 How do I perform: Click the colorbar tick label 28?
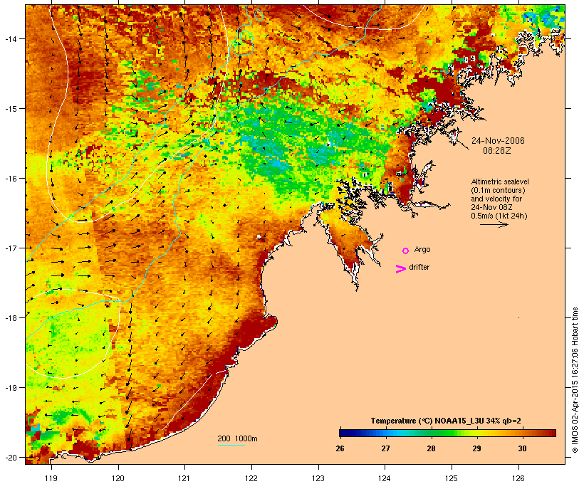[431, 448]
